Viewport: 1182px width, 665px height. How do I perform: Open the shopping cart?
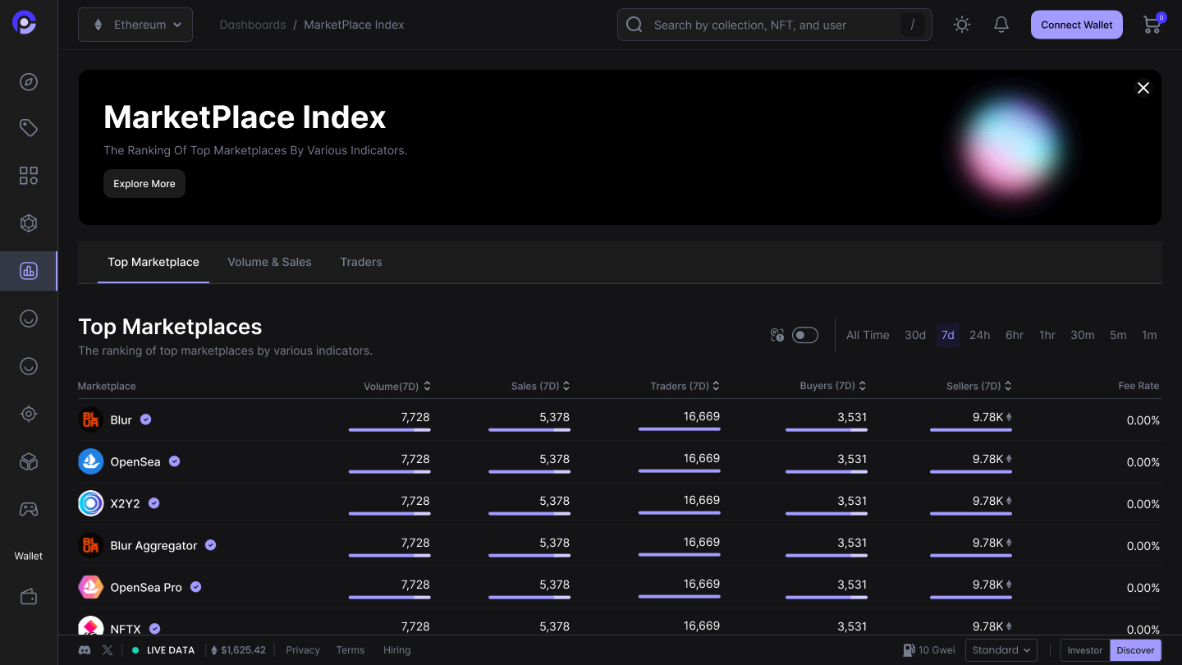pyautogui.click(x=1152, y=25)
